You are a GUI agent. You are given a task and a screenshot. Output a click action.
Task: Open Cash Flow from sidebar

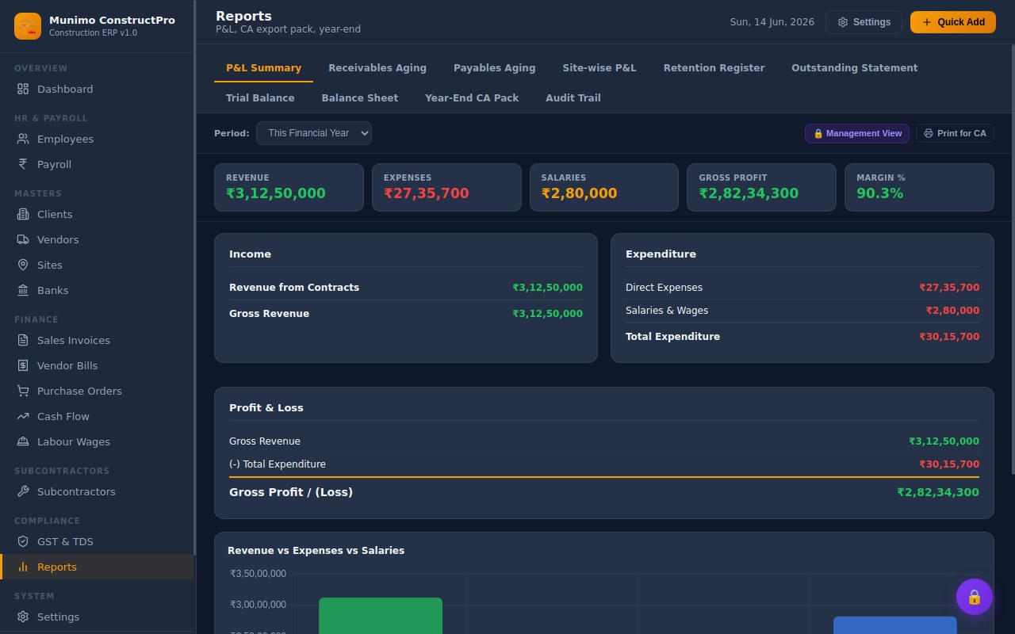[98, 416]
